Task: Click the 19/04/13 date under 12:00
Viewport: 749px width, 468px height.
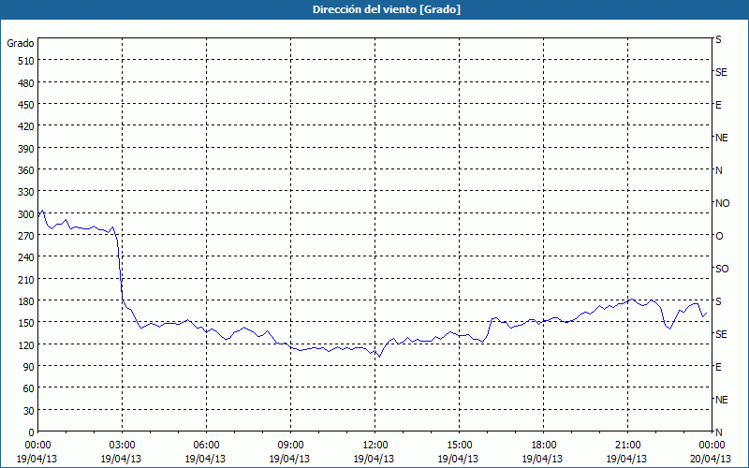Action: pyautogui.click(x=374, y=459)
